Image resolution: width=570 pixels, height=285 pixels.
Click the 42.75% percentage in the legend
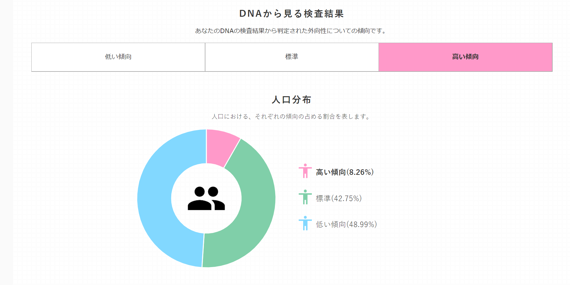[x=347, y=198]
